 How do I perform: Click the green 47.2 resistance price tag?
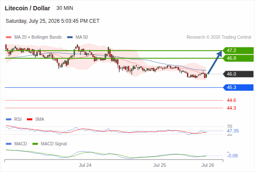(238, 50)
